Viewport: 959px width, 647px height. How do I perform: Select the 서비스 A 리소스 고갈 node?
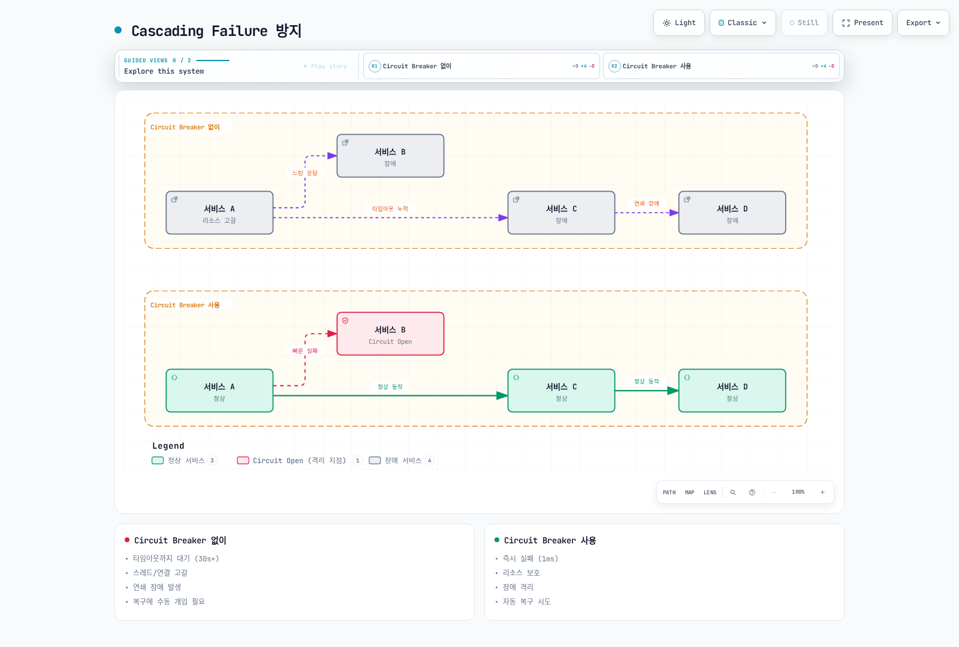pos(219,213)
